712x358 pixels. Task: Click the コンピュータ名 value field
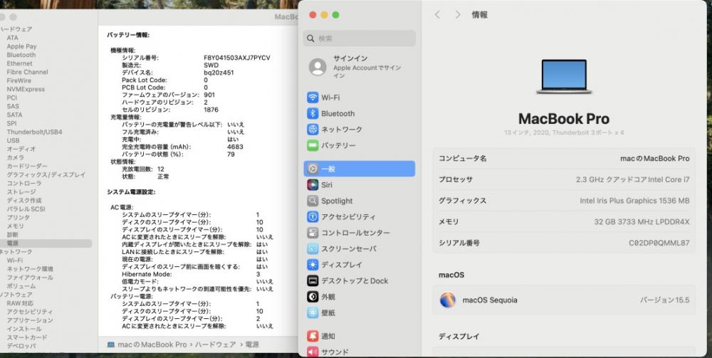655,158
